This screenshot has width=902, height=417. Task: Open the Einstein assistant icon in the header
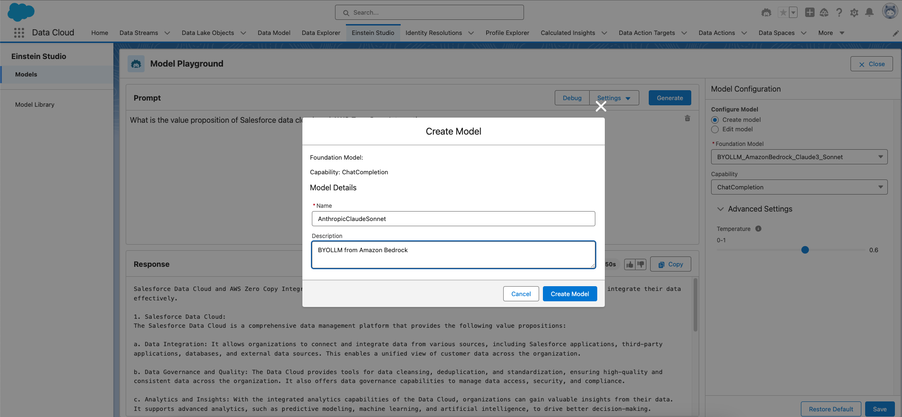pos(766,13)
